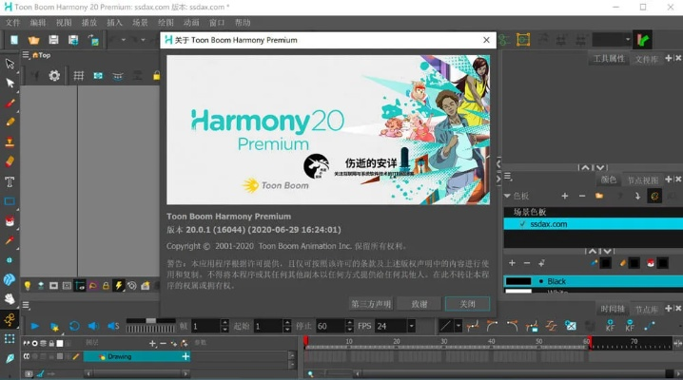Click the 停止 frame field showing 60

tap(330, 326)
